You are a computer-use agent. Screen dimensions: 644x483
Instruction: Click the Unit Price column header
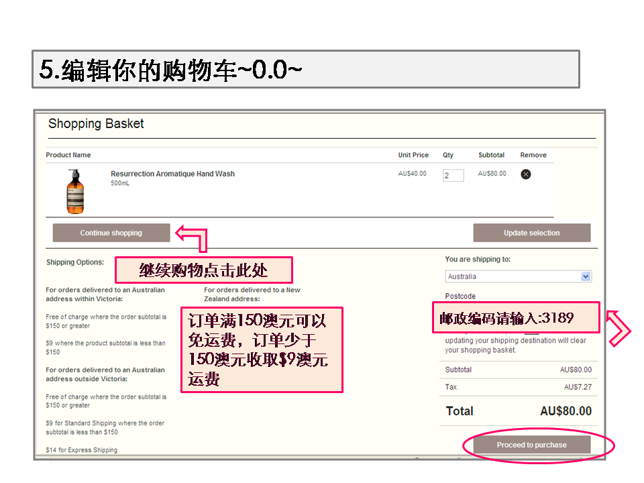[x=413, y=155]
